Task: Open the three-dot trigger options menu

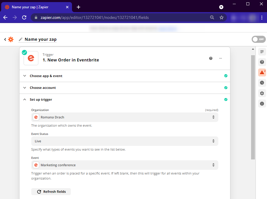Action: click(220, 58)
